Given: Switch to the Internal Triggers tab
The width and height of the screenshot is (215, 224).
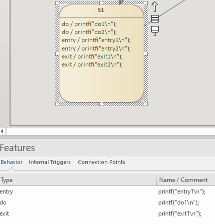Looking at the screenshot, I should (50, 162).
